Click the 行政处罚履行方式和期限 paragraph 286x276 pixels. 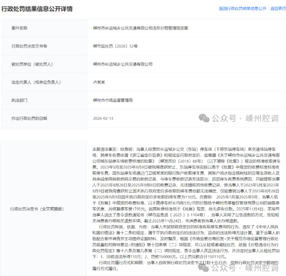tap(172, 263)
